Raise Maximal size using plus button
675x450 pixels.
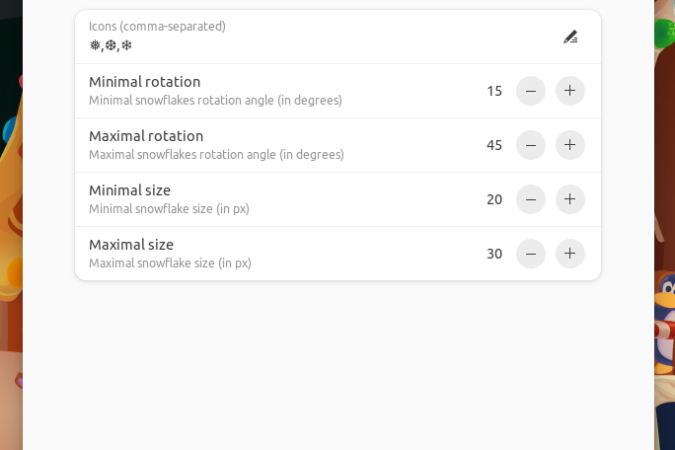click(x=570, y=254)
